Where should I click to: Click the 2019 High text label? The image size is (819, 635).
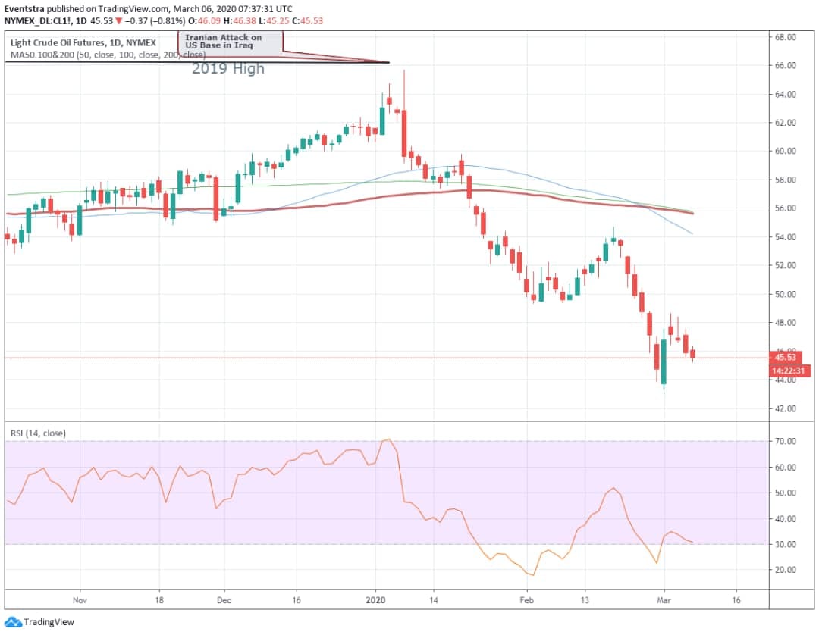click(228, 68)
